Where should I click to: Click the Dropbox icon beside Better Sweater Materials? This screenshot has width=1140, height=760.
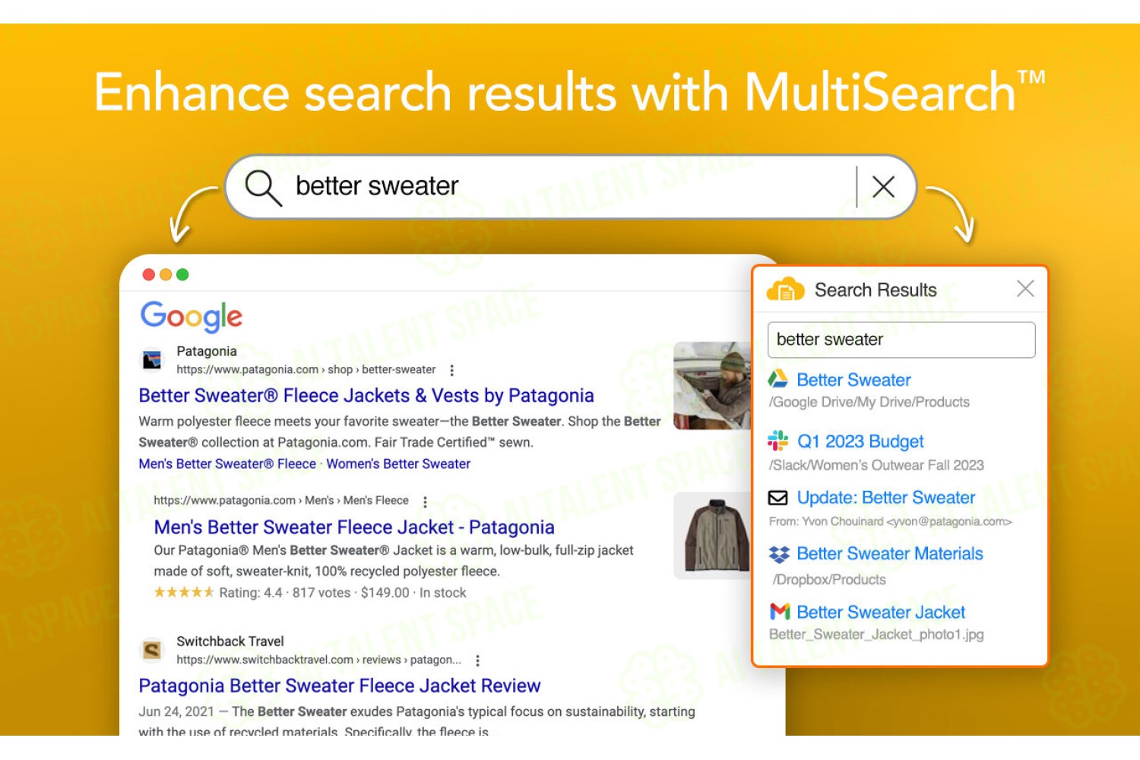(x=779, y=554)
